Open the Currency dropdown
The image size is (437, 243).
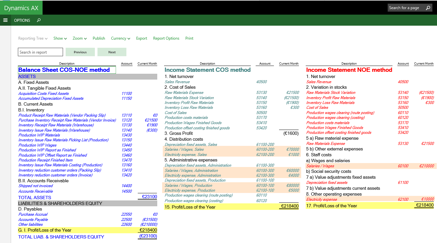click(120, 38)
